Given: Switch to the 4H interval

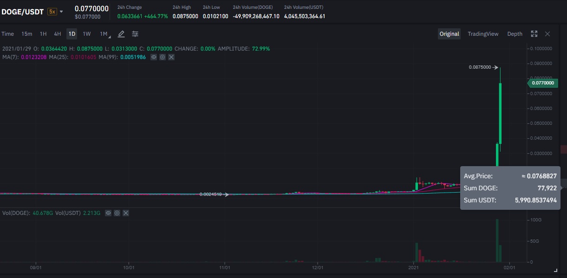Looking at the screenshot, I should point(58,34).
